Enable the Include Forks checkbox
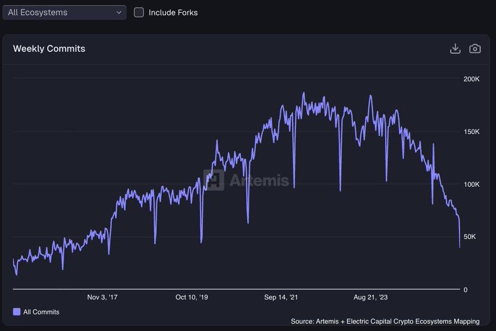496x331 pixels. click(138, 12)
